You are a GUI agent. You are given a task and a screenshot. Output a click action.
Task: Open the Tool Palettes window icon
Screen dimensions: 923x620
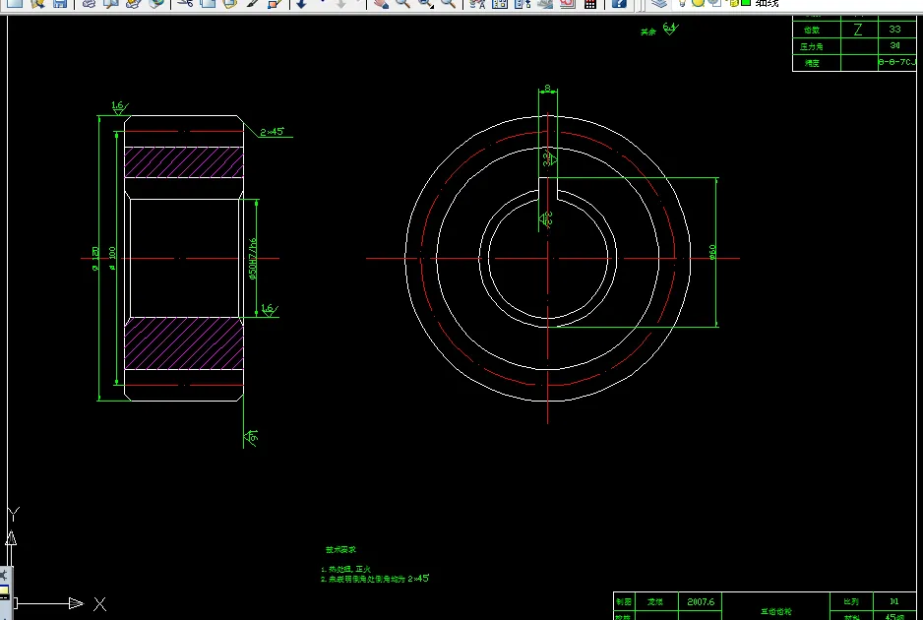click(523, 3)
